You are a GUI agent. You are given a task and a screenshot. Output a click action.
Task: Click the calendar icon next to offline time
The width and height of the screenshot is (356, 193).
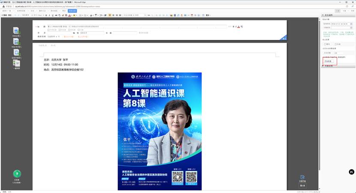[x=351, y=28]
